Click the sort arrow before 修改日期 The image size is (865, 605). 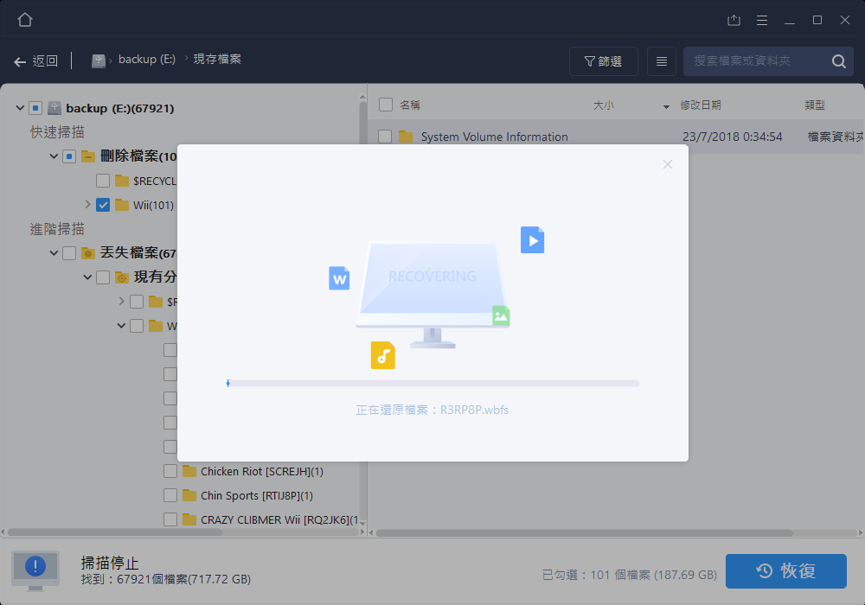(666, 106)
